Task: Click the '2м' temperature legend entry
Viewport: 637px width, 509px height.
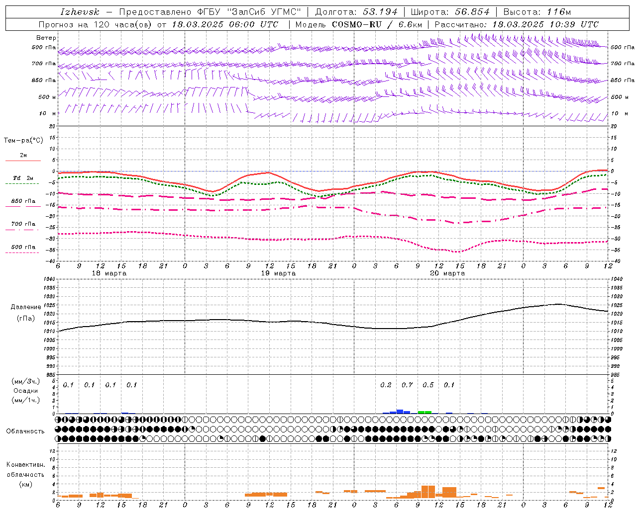Action: [x=23, y=155]
